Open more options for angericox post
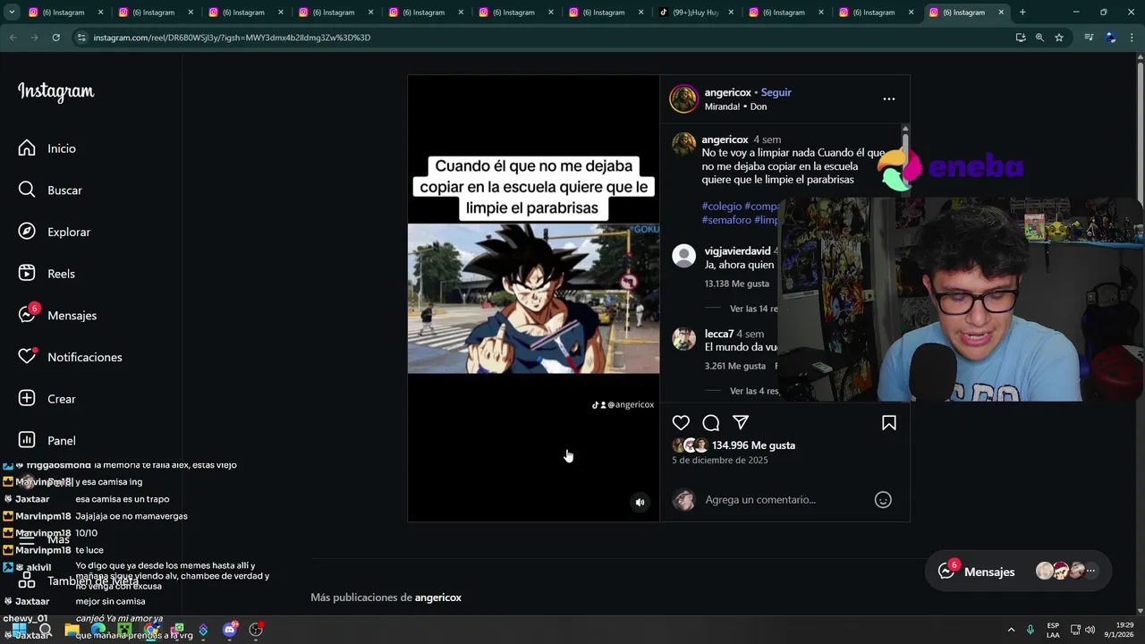 (888, 99)
